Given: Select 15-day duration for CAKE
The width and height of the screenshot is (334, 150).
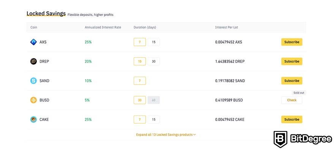Looking at the screenshot, I should coord(154,120).
